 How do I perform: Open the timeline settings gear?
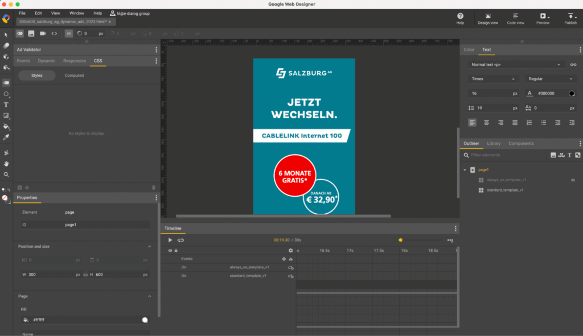290,251
